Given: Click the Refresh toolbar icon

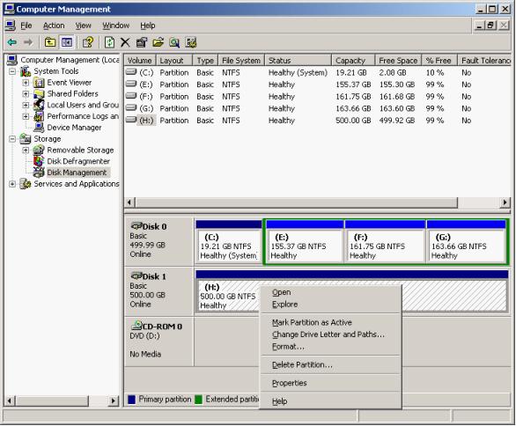Looking at the screenshot, I should [x=109, y=42].
